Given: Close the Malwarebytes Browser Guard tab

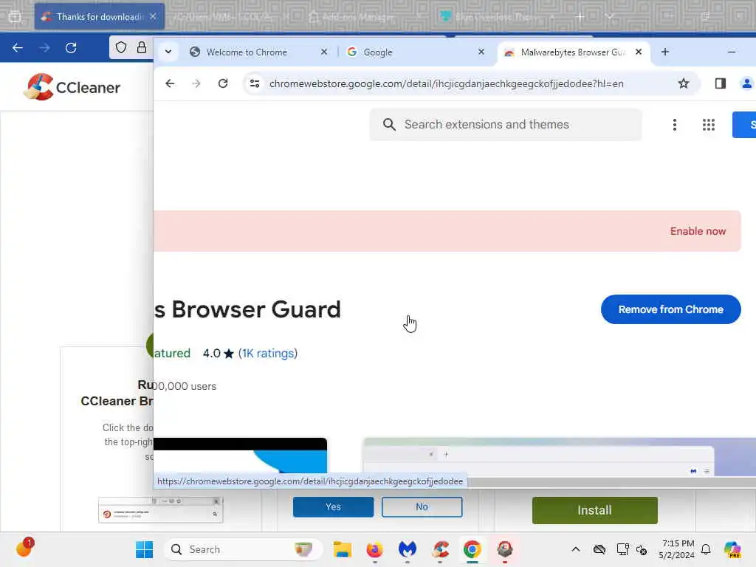Looking at the screenshot, I should coord(639,52).
